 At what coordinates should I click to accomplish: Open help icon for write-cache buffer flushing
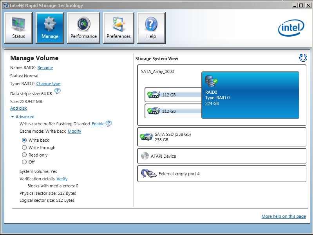pyautogui.click(x=109, y=123)
